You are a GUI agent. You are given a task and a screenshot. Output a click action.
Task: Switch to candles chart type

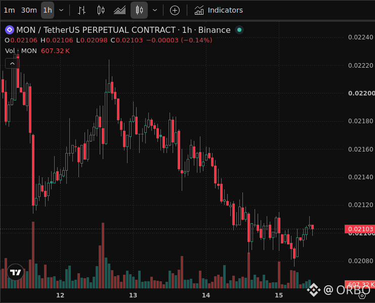tap(101, 10)
